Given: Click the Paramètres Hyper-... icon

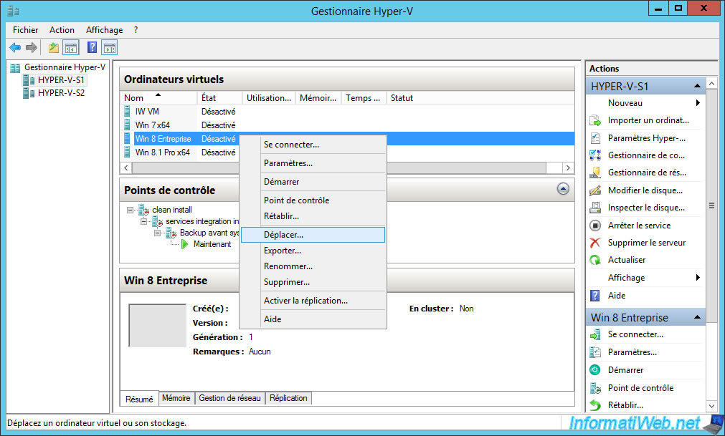Looking at the screenshot, I should point(595,138).
